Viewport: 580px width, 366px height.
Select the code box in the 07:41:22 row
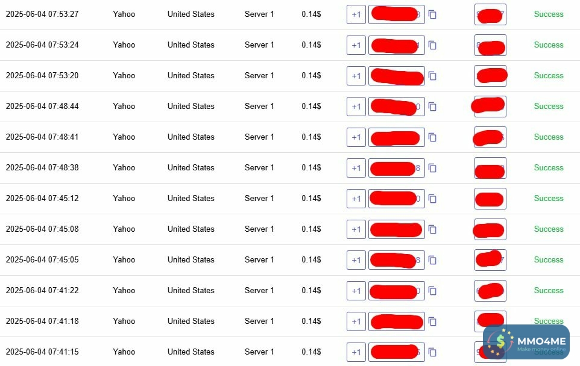click(x=490, y=291)
